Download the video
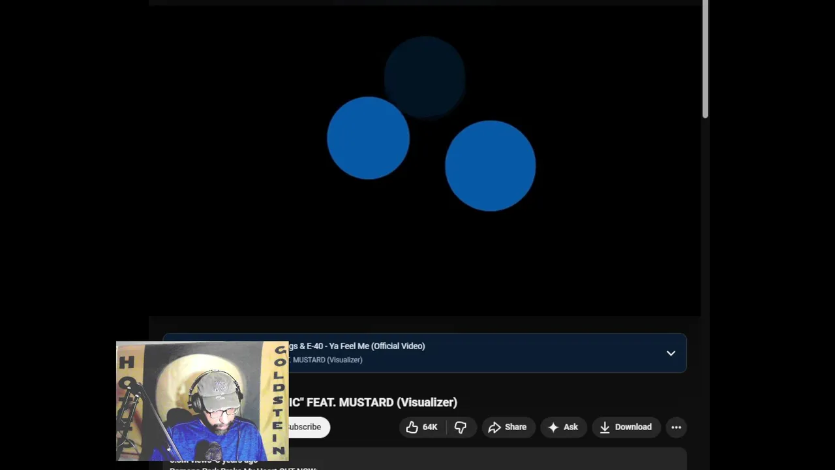This screenshot has height=470, width=835. tap(626, 427)
